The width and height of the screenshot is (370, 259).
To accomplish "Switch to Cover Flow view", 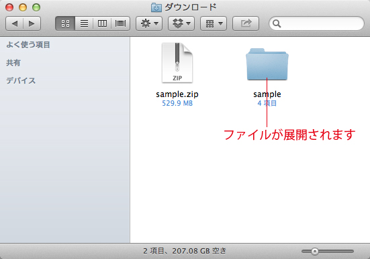I will click(121, 23).
